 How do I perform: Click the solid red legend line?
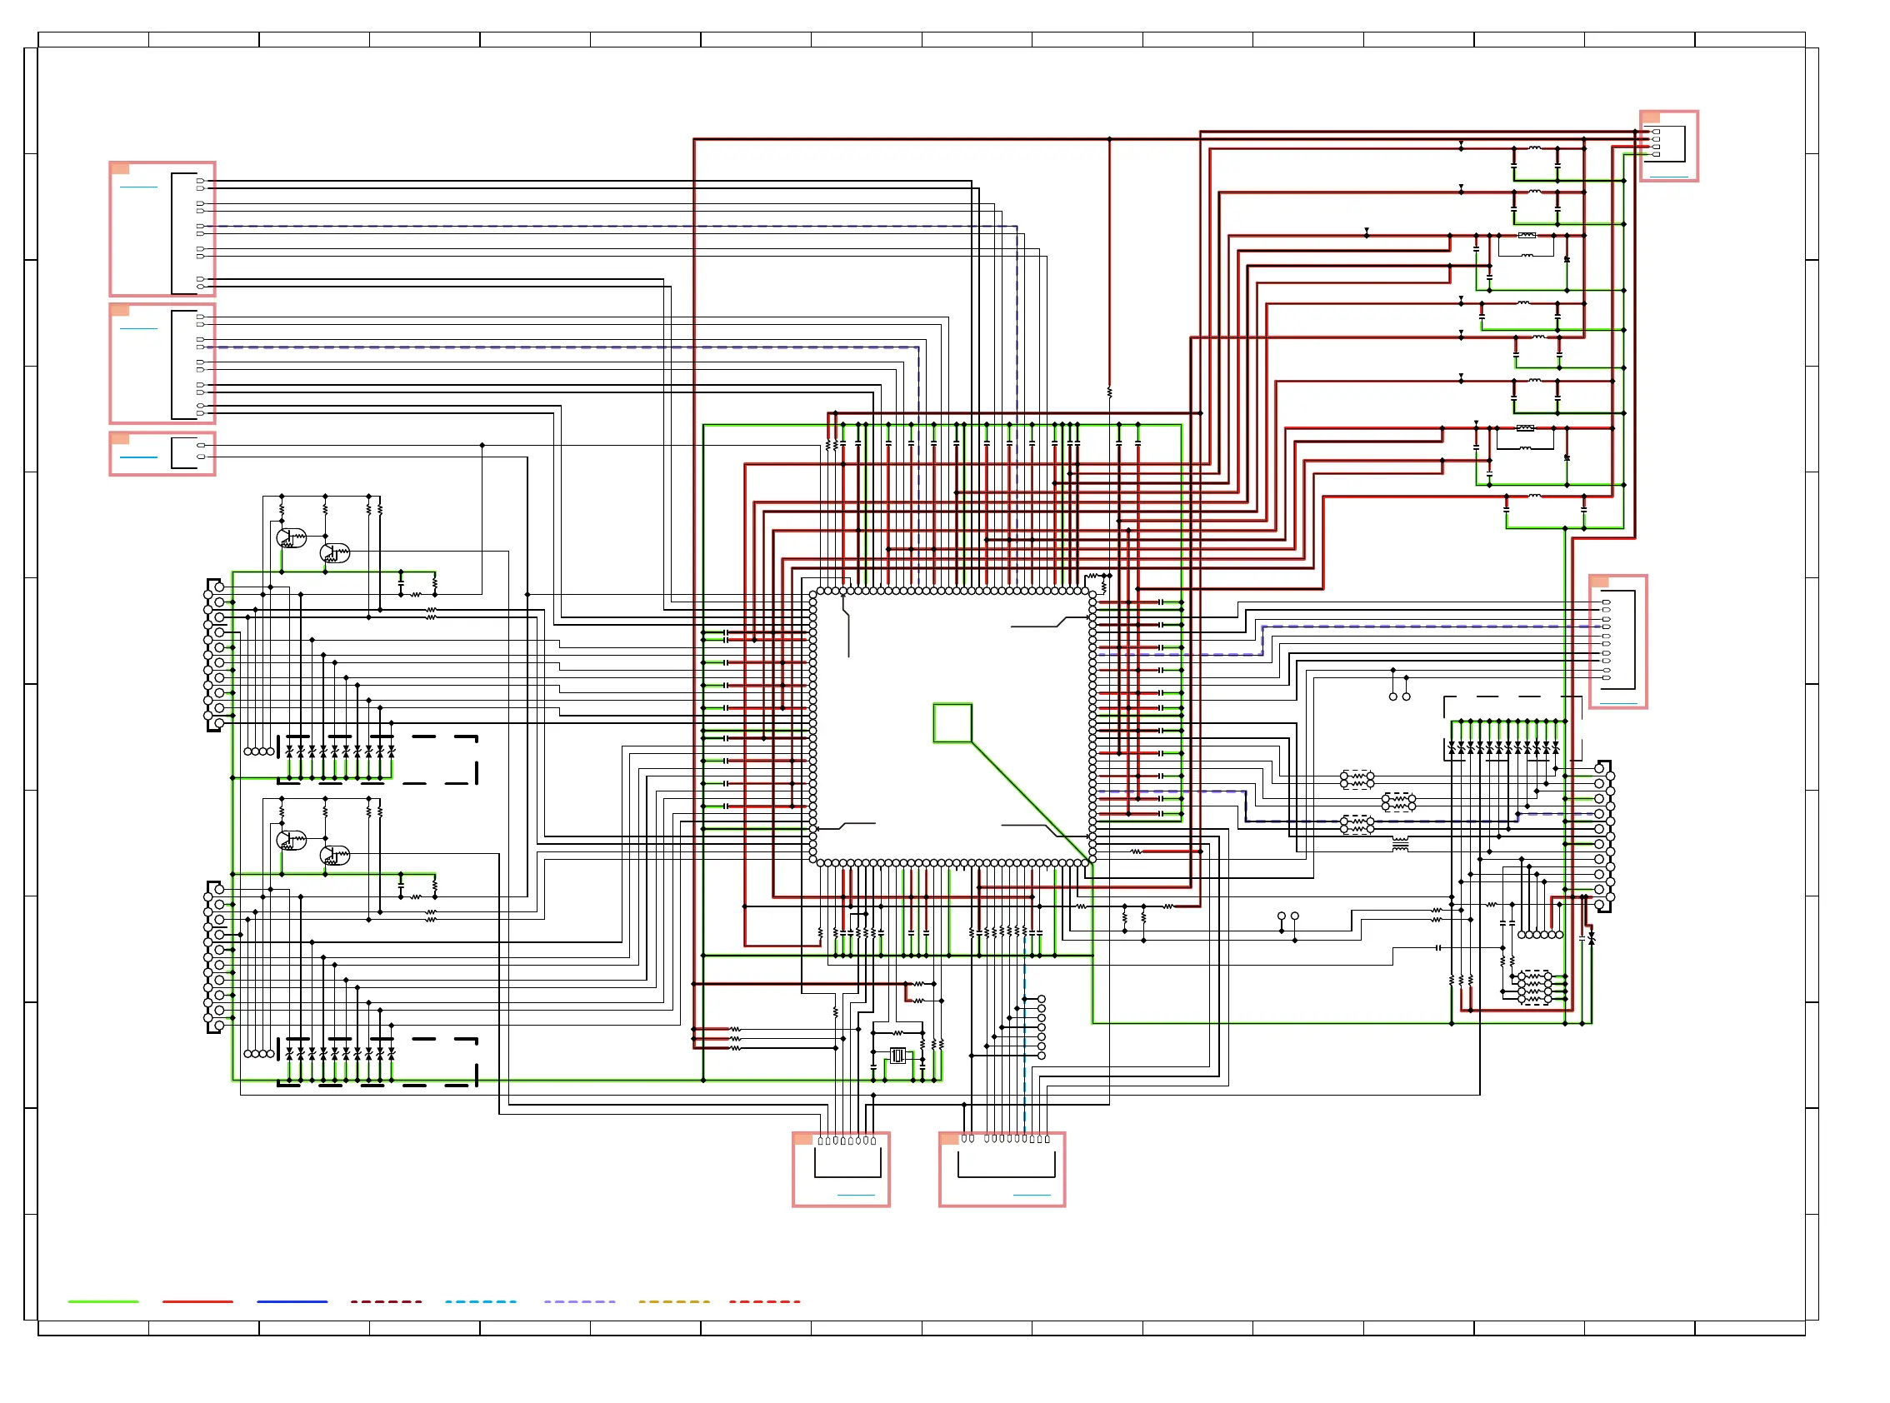click(x=197, y=1302)
